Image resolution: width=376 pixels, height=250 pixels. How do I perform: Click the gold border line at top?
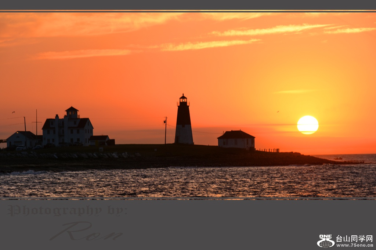click(188, 11)
